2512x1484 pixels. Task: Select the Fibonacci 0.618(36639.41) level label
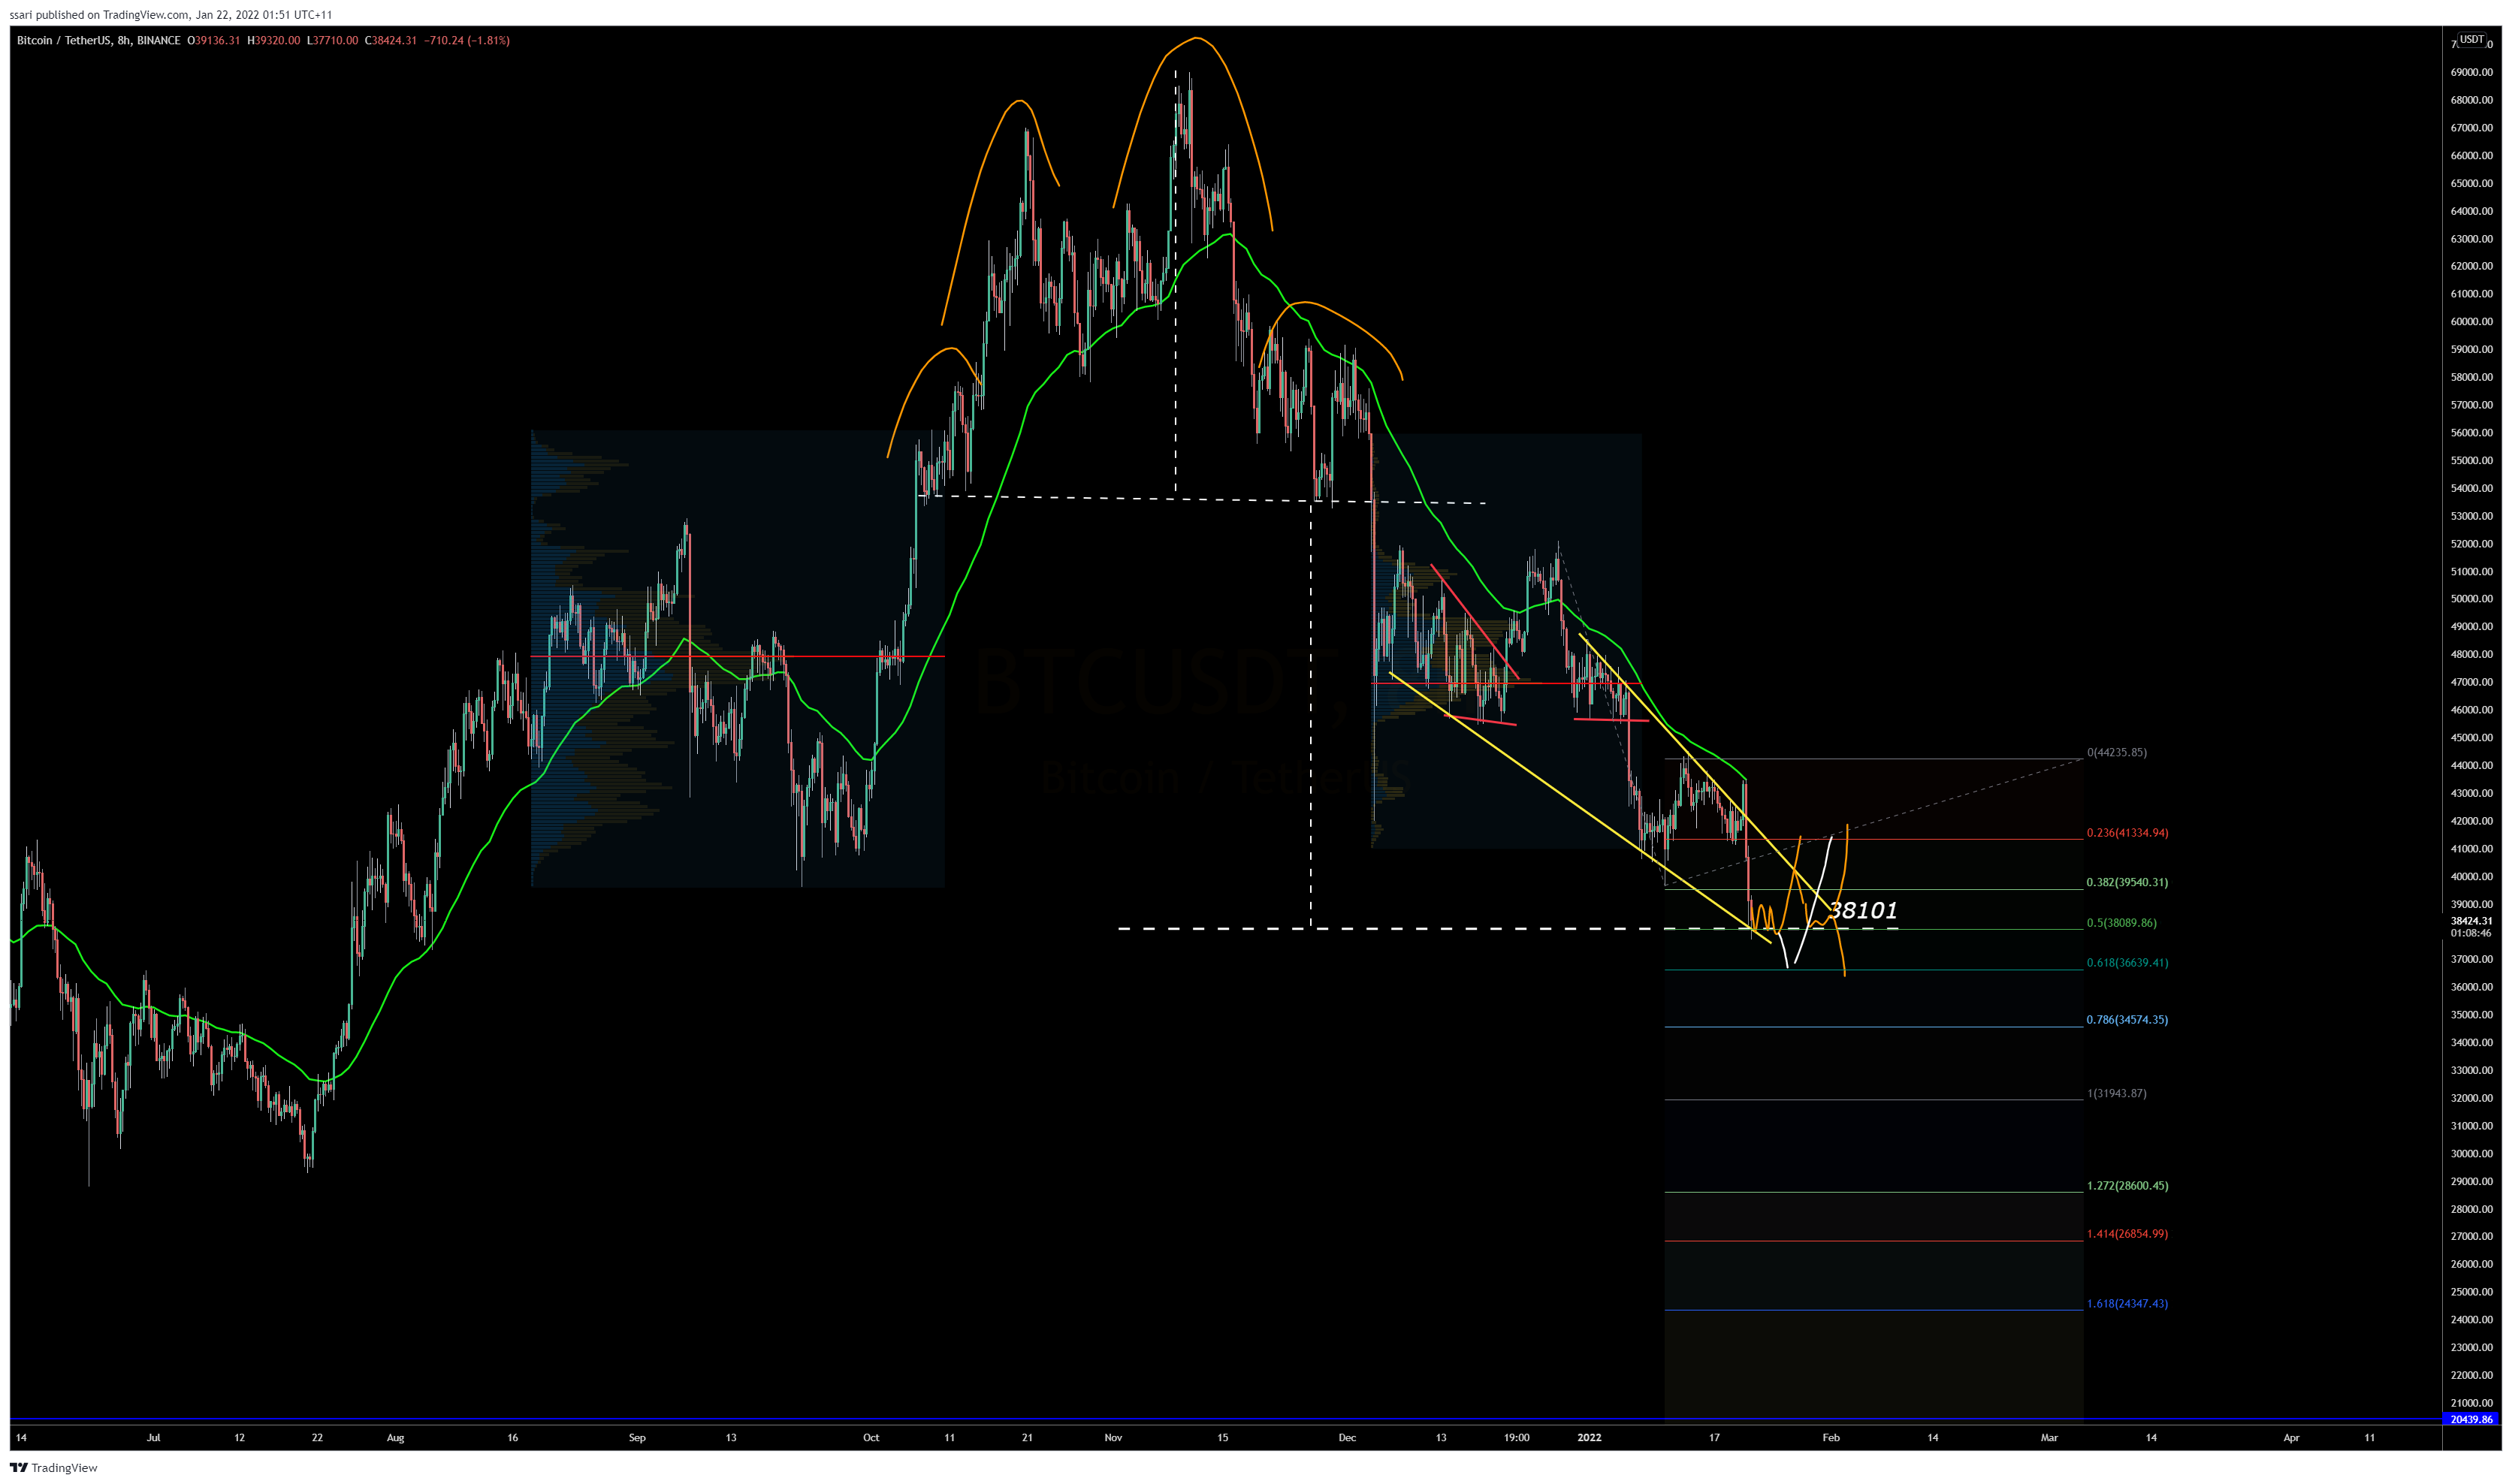click(2127, 962)
